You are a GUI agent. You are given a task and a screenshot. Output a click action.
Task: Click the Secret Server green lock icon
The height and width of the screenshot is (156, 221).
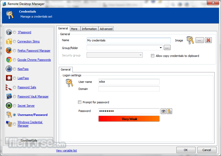coord(9,106)
